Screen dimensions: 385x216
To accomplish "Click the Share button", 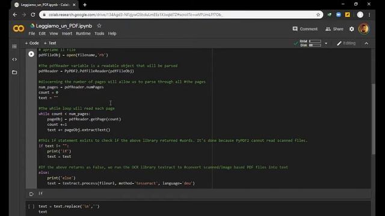I will [x=334, y=29].
